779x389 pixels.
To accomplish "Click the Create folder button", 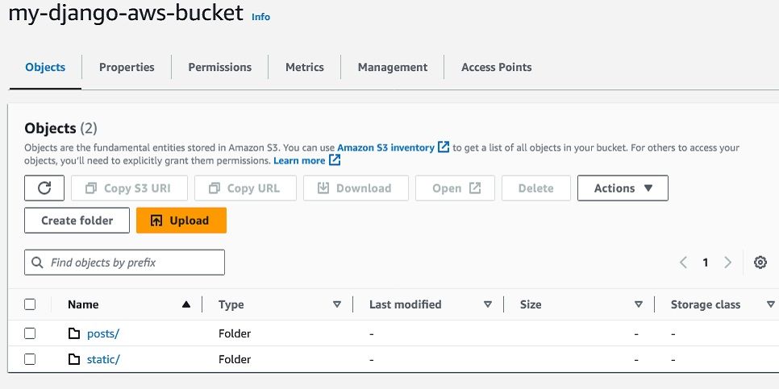I will (77, 221).
